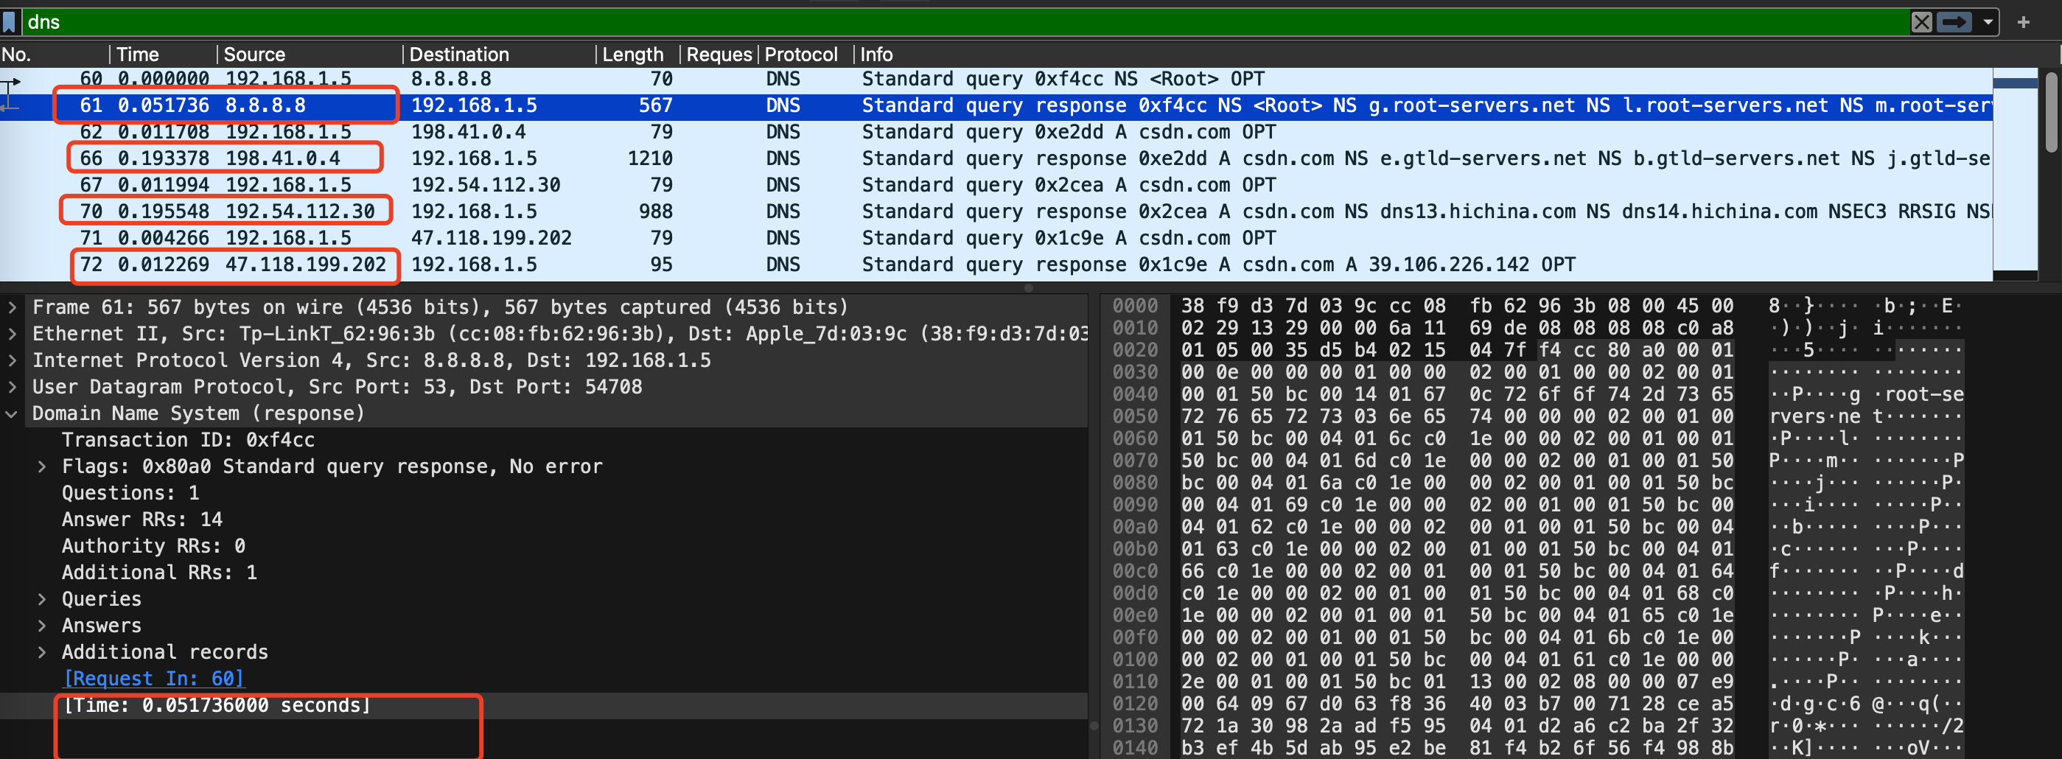Viewport: 2062px width, 759px height.
Task: Select the Time 0.051736000 seconds field
Action: (216, 705)
